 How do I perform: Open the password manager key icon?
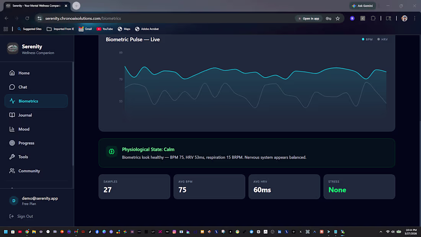click(328, 18)
